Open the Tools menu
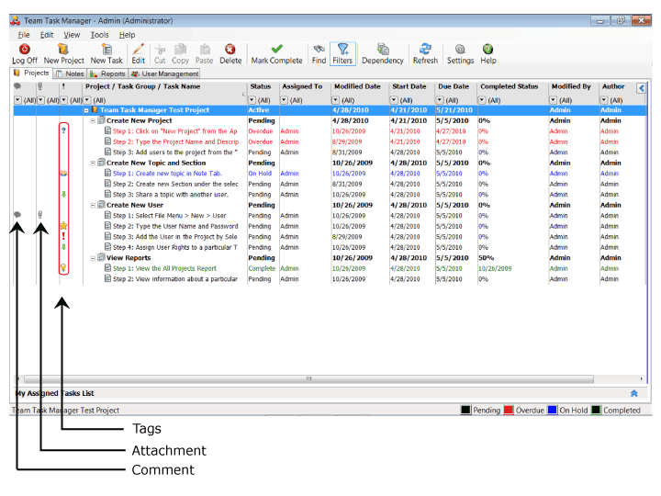This screenshot has width=661, height=496. pos(99,35)
